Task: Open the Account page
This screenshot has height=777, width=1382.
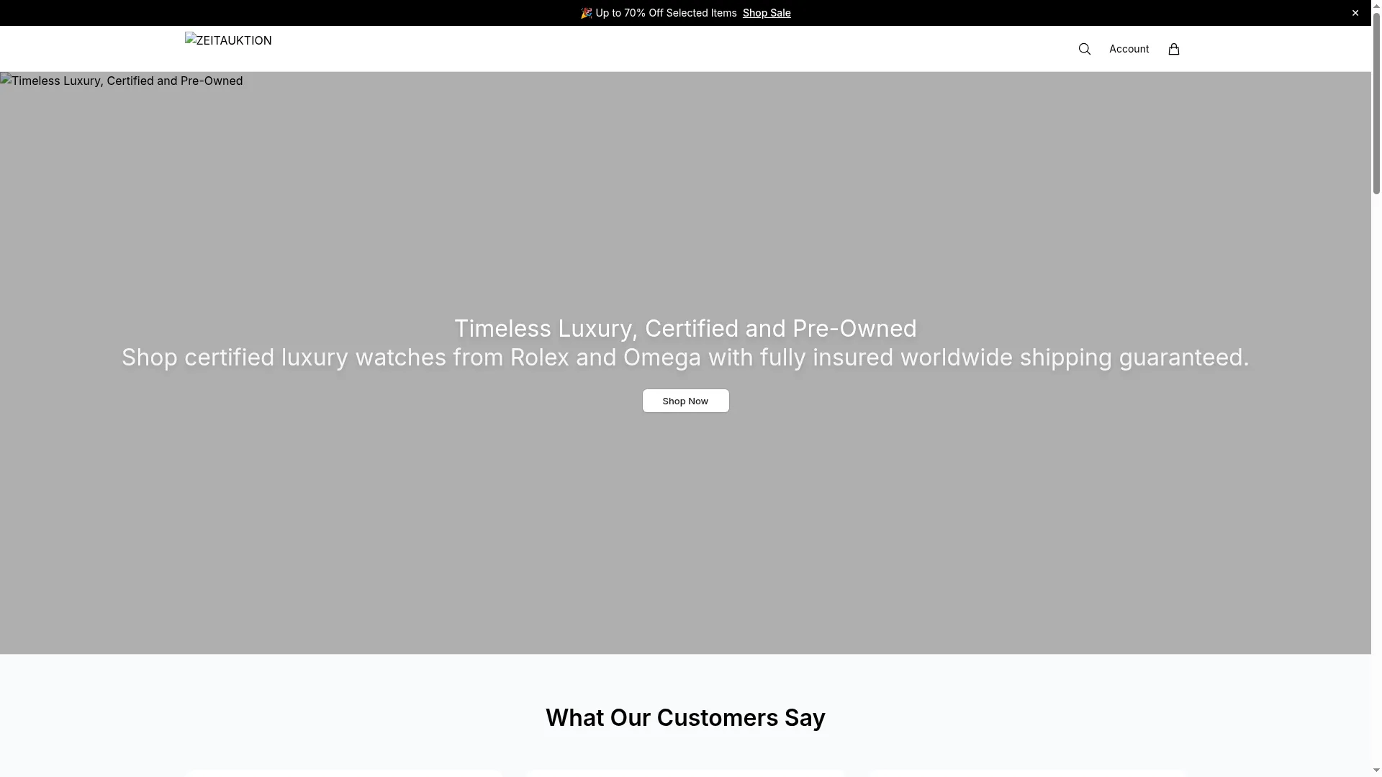Action: tap(1129, 49)
